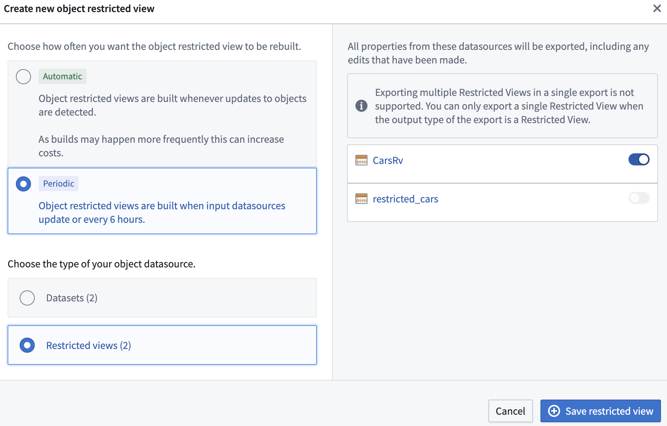Click the 'Exporting multiple Restricted Views' notice text
Image resolution: width=667 pixels, height=426 pixels.
tap(509, 106)
